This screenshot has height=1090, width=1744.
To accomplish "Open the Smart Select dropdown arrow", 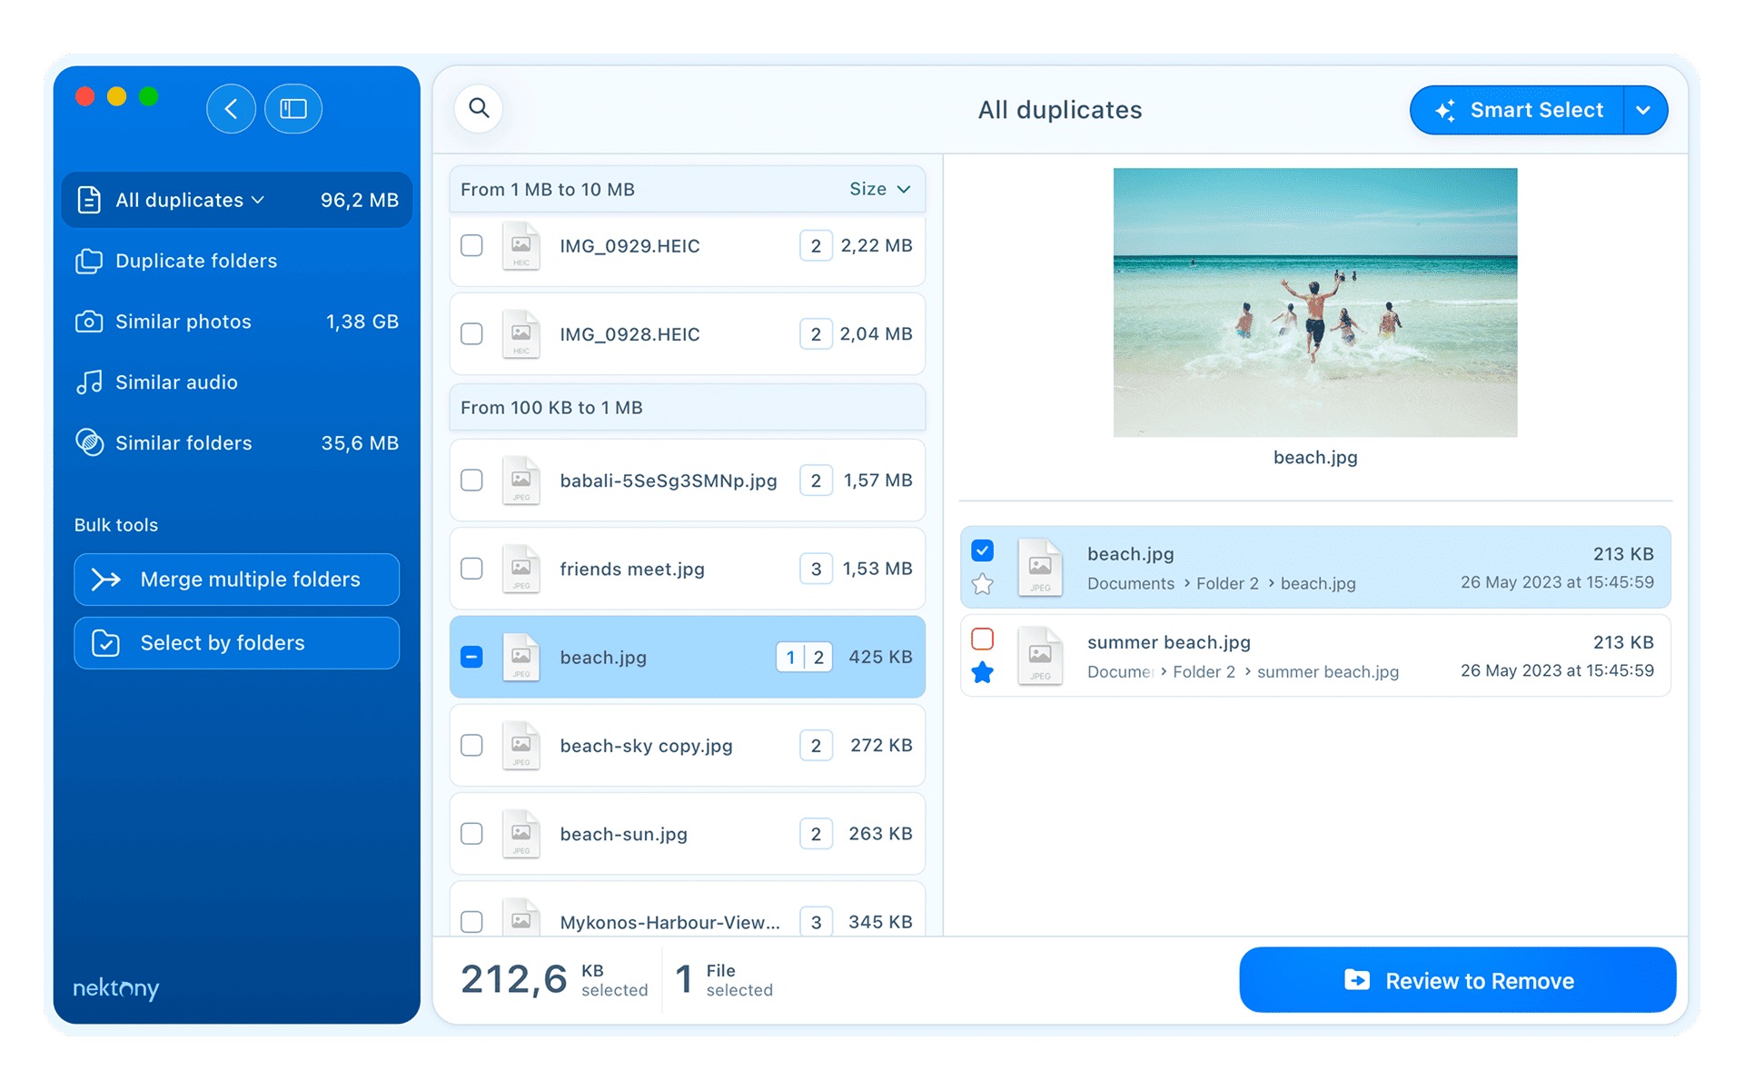I will 1644,110.
